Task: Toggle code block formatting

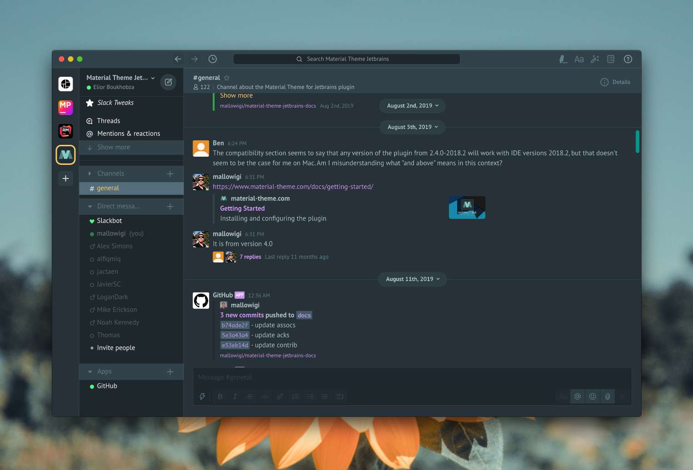Action: click(x=339, y=396)
